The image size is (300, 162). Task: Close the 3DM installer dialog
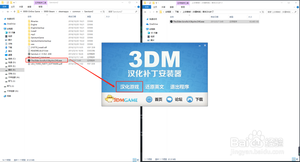pos(205,45)
